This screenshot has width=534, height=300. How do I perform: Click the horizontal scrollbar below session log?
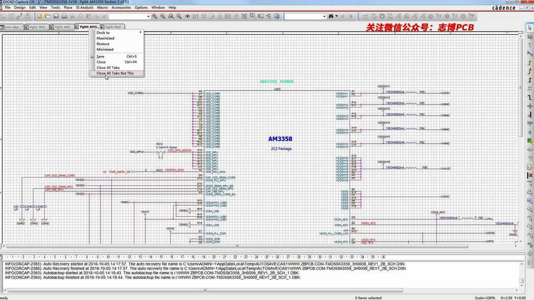[x=262, y=290]
